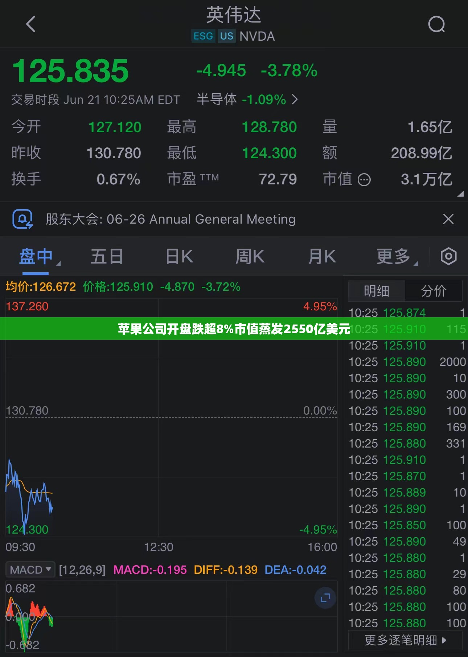Tap the percent change -3.78%
Screen dimensions: 468x657
click(x=289, y=70)
